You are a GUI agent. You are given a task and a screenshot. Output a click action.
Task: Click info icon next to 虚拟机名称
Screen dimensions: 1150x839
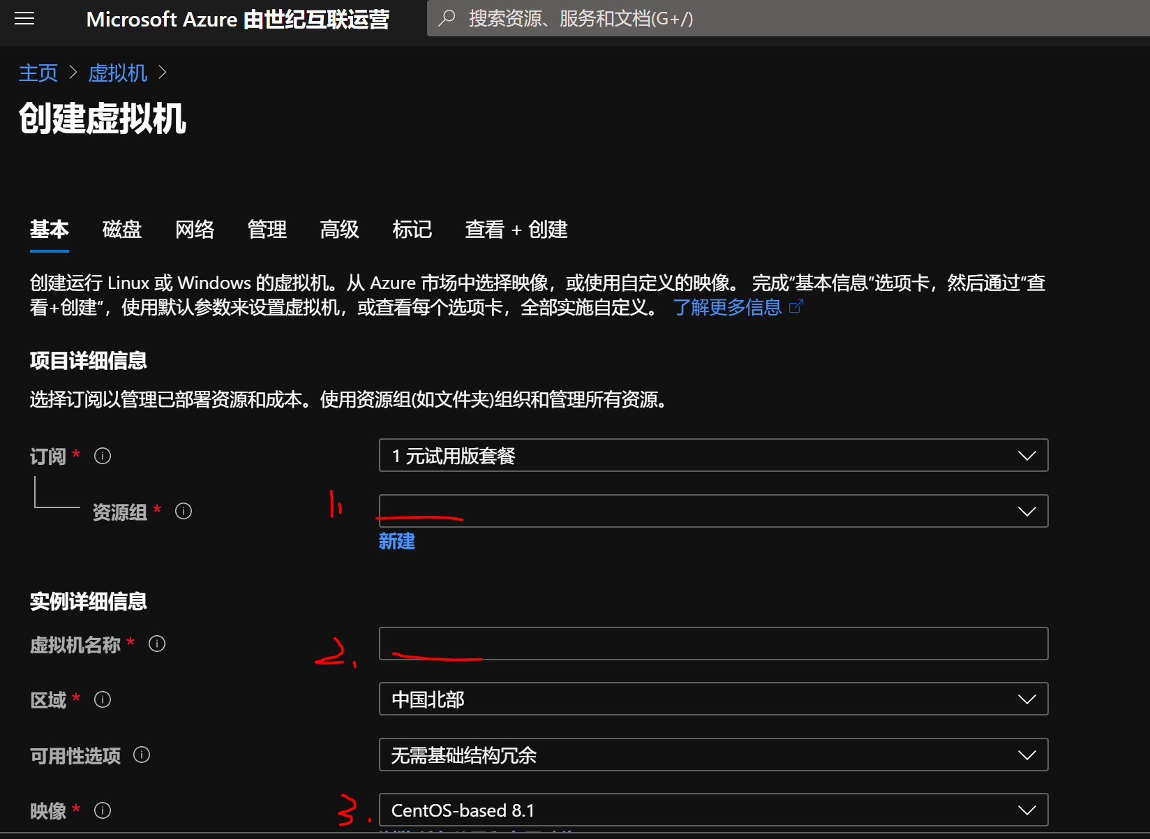tap(157, 644)
